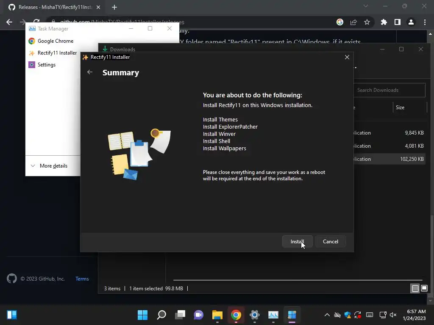Close the Releases GitHub tab

(x=98, y=7)
